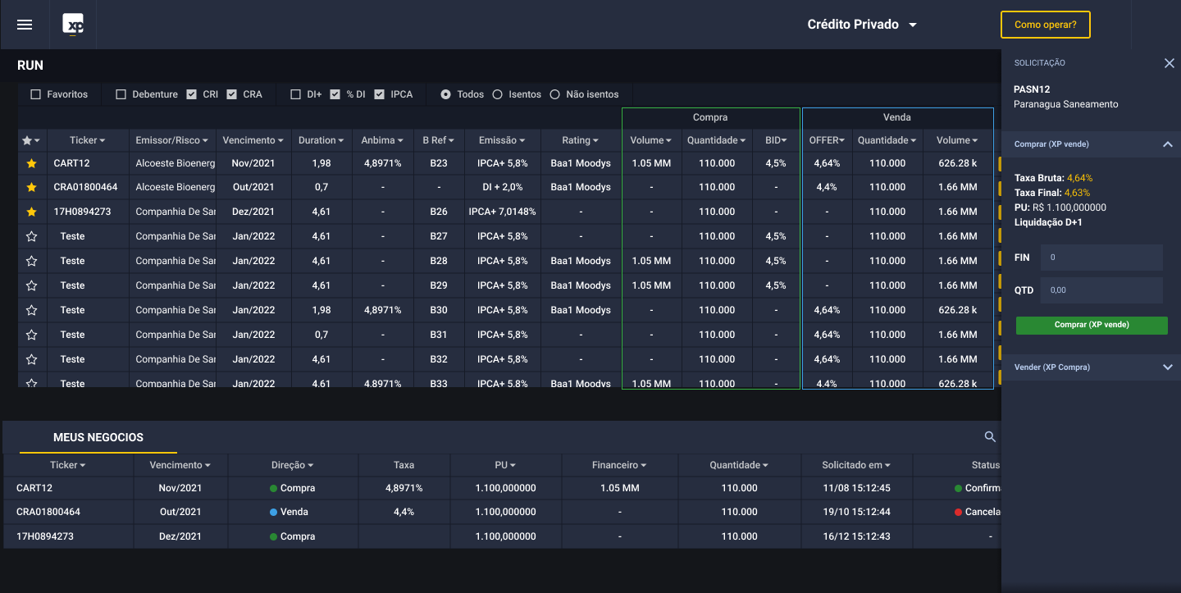The width and height of the screenshot is (1181, 593).
Task: Click the FIN input field
Action: pos(1101,258)
